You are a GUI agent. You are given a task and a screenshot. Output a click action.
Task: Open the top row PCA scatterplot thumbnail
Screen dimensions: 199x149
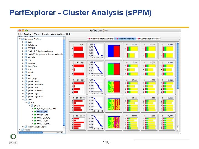click(x=96, y=51)
